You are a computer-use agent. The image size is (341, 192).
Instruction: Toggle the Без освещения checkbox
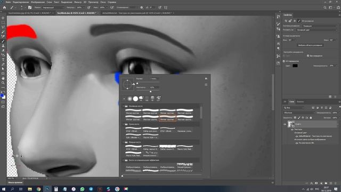[308, 55]
